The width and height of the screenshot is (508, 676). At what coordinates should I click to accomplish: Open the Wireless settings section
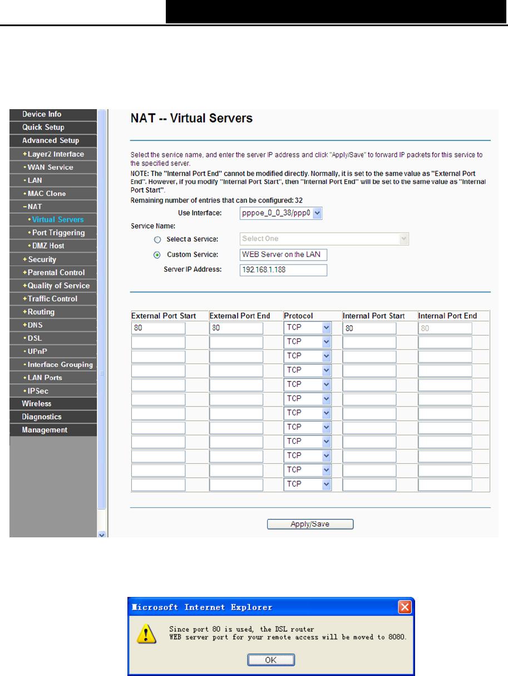click(x=37, y=404)
